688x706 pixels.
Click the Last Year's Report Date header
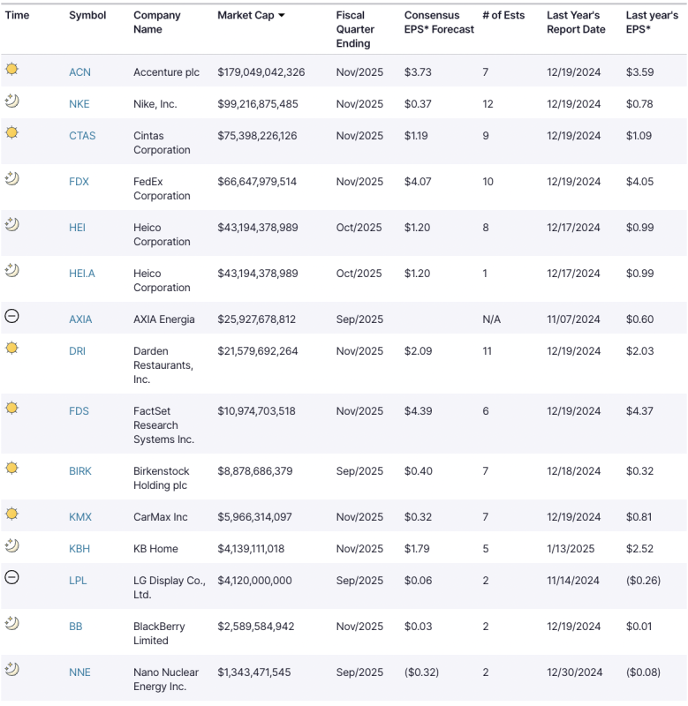[x=576, y=23]
